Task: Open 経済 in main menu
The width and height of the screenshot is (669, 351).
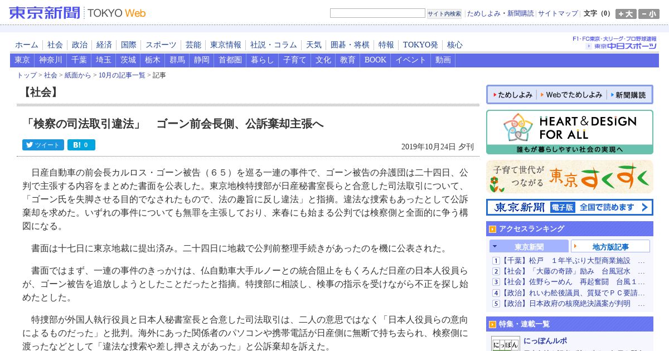Action: coord(104,45)
